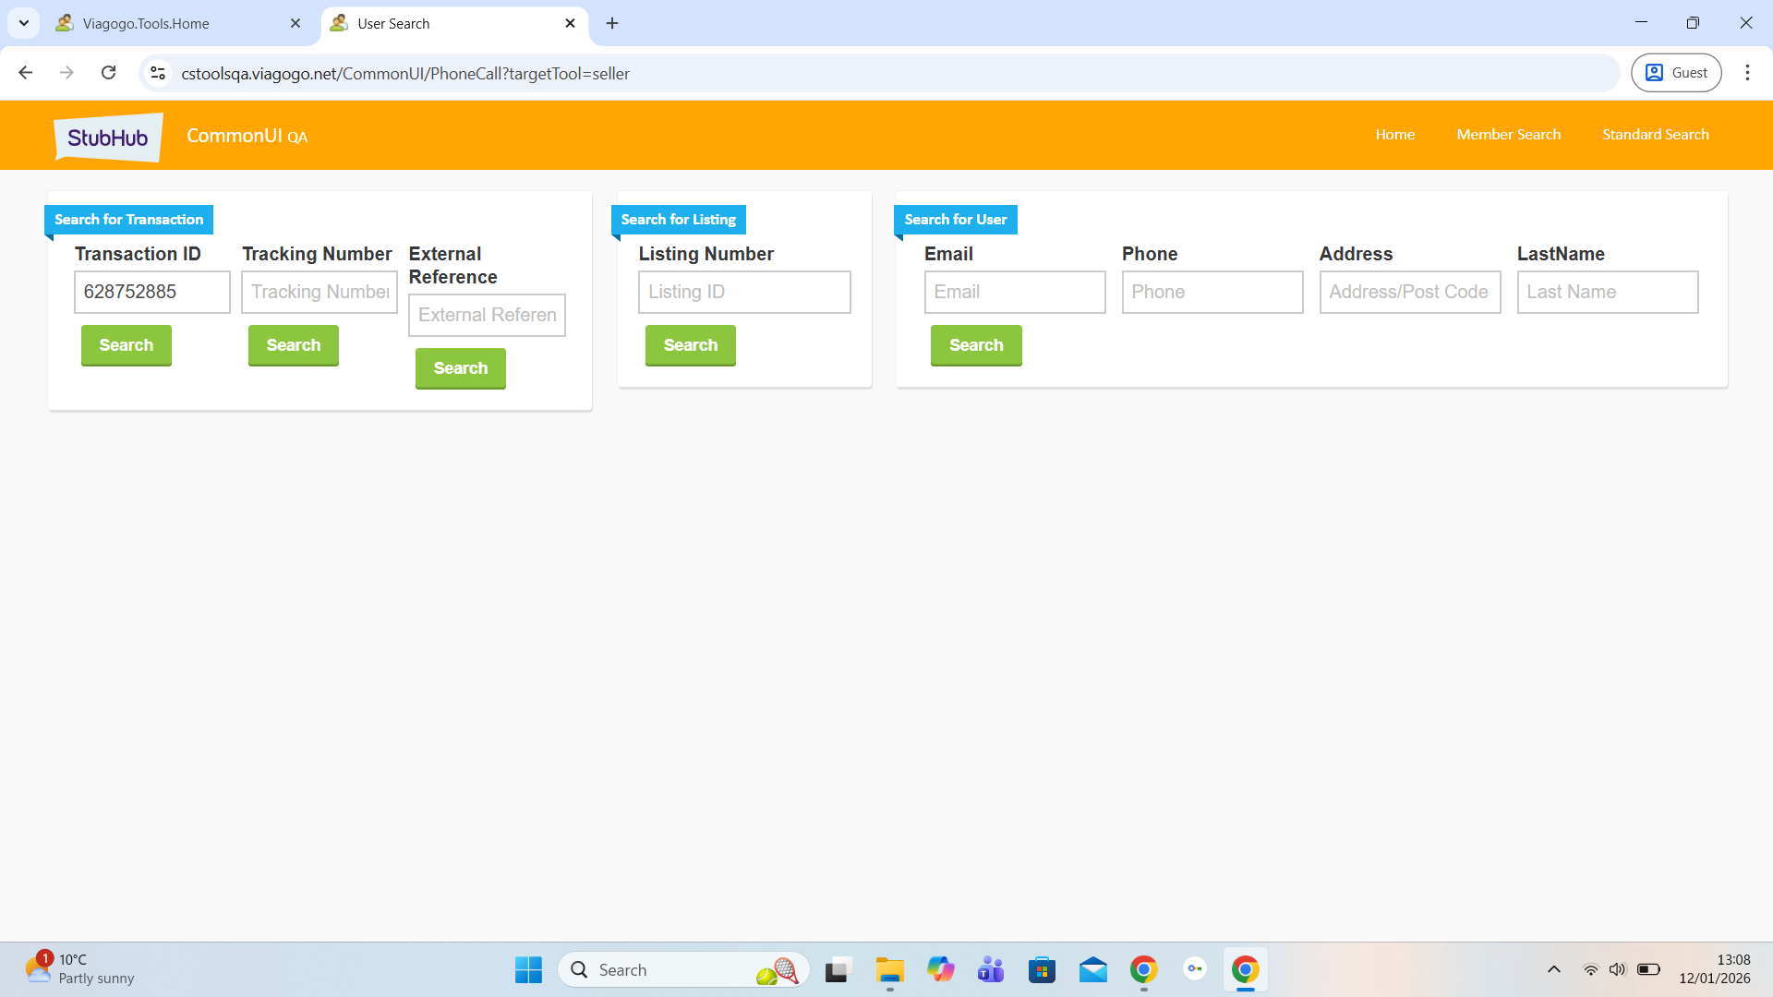Expand the tab search dropdown arrow
The height and width of the screenshot is (997, 1773).
(x=24, y=23)
